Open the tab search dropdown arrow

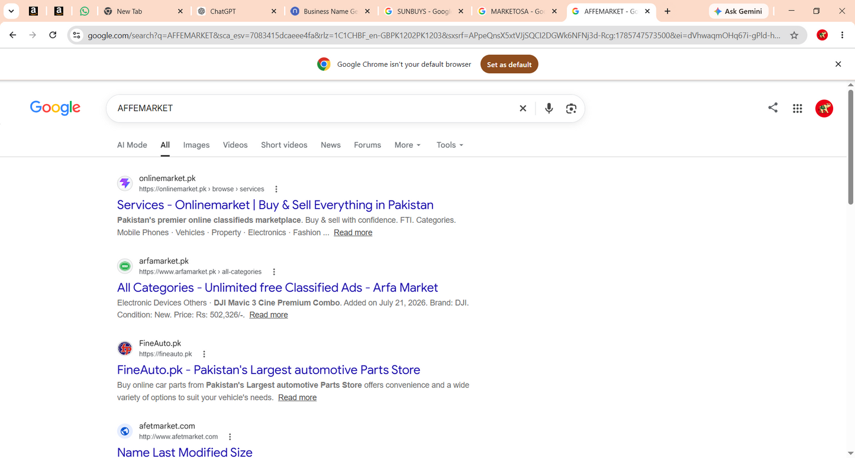pos(11,11)
